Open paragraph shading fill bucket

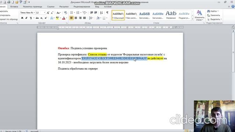pyautogui.click(x=98, y=18)
